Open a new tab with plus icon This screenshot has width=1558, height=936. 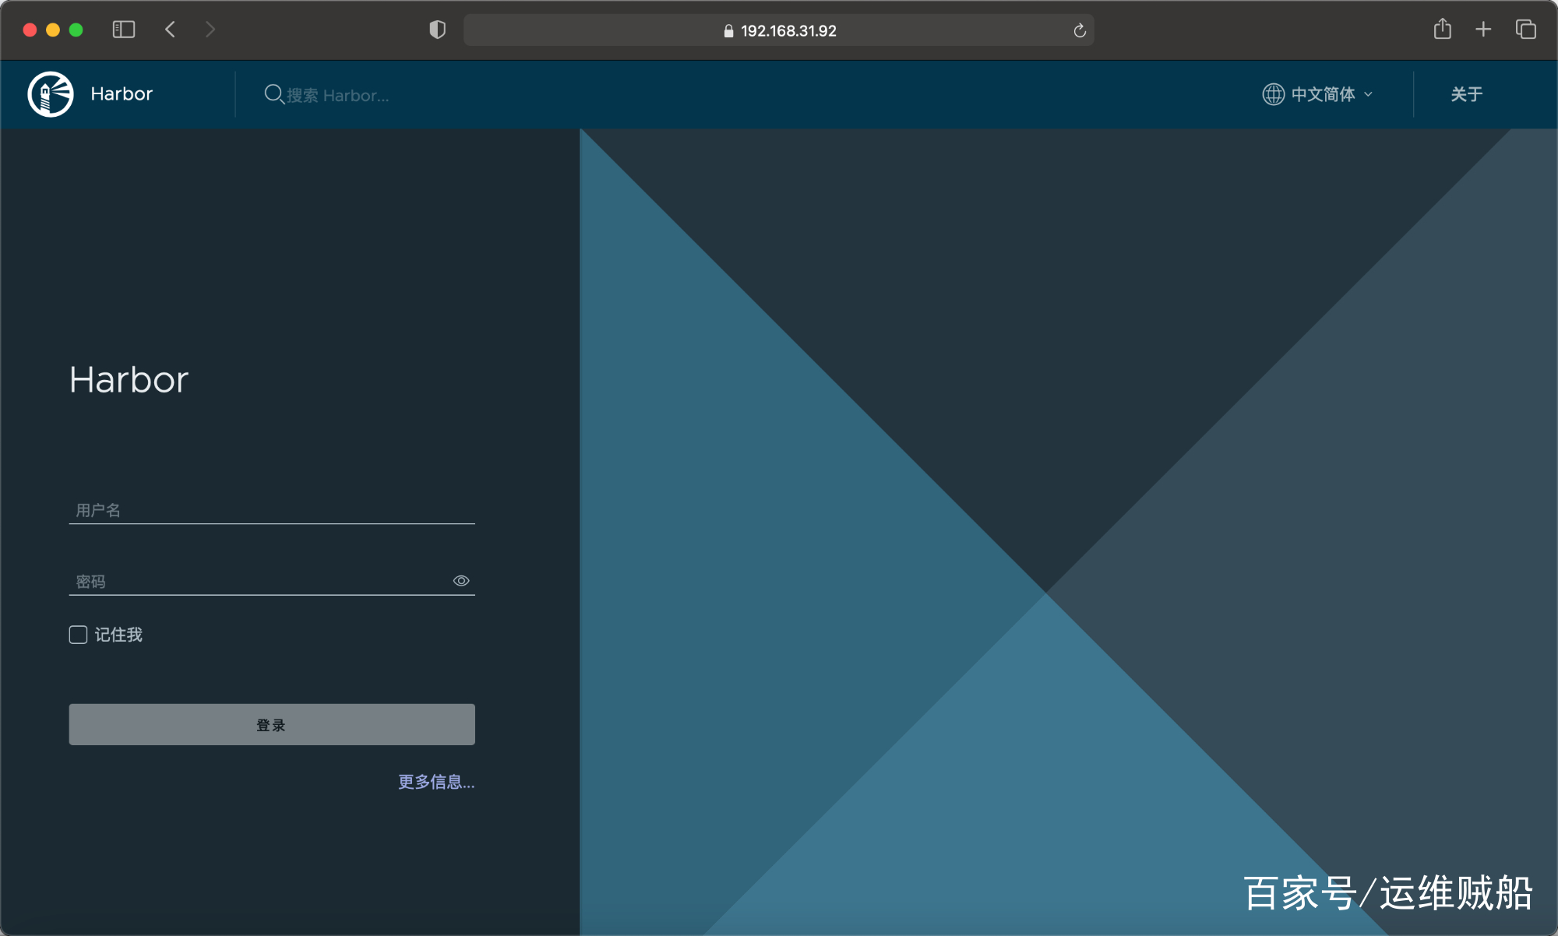point(1483,30)
